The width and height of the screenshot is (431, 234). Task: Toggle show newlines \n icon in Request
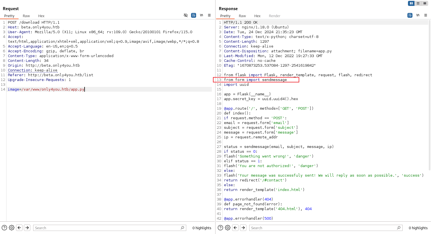[x=201, y=15]
